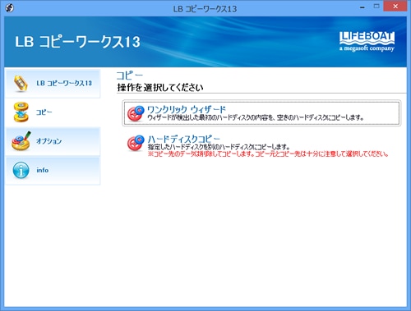Click the LB コピーワークス13 banner title
The width and height of the screenshot is (411, 311).
pos(77,42)
